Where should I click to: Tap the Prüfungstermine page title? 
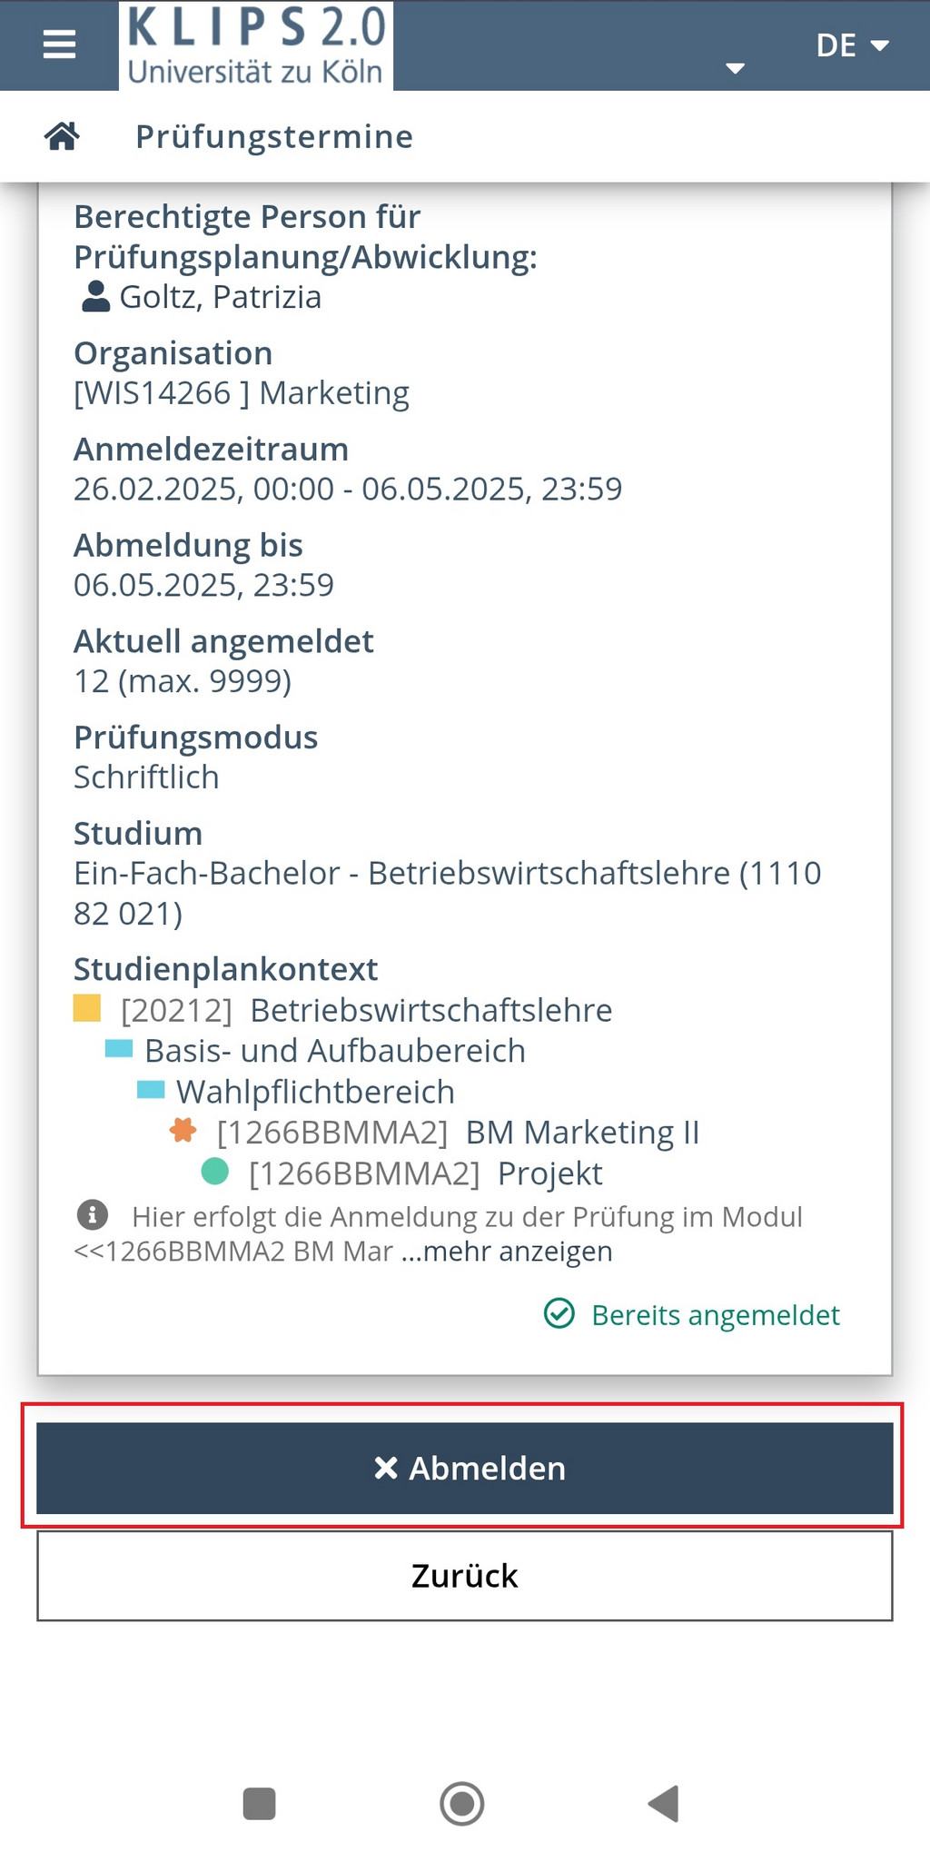(x=274, y=136)
